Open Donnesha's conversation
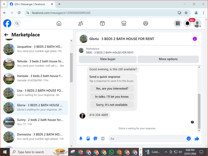 (x=35, y=137)
